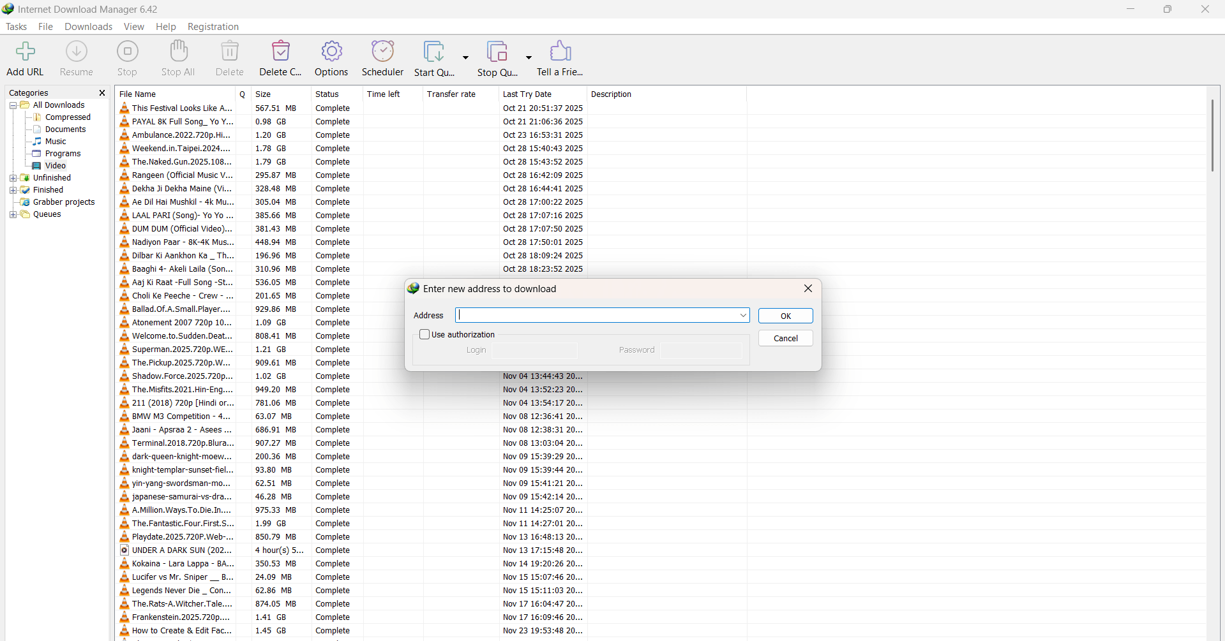Viewport: 1225px width, 641px height.
Task: Open the Help menu
Action: 166,27
